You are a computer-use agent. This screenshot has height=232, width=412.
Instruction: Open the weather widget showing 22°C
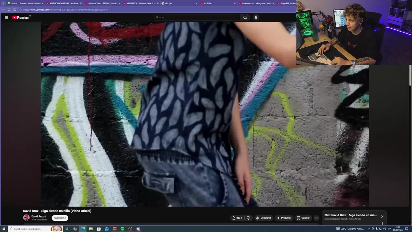pos(350,229)
